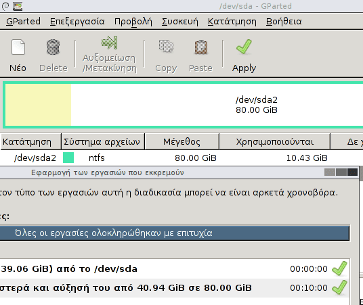Click the 39.06 GiB από το /dev/sda operation
Image resolution: width=363 pixels, height=305 pixels.
tap(69, 269)
